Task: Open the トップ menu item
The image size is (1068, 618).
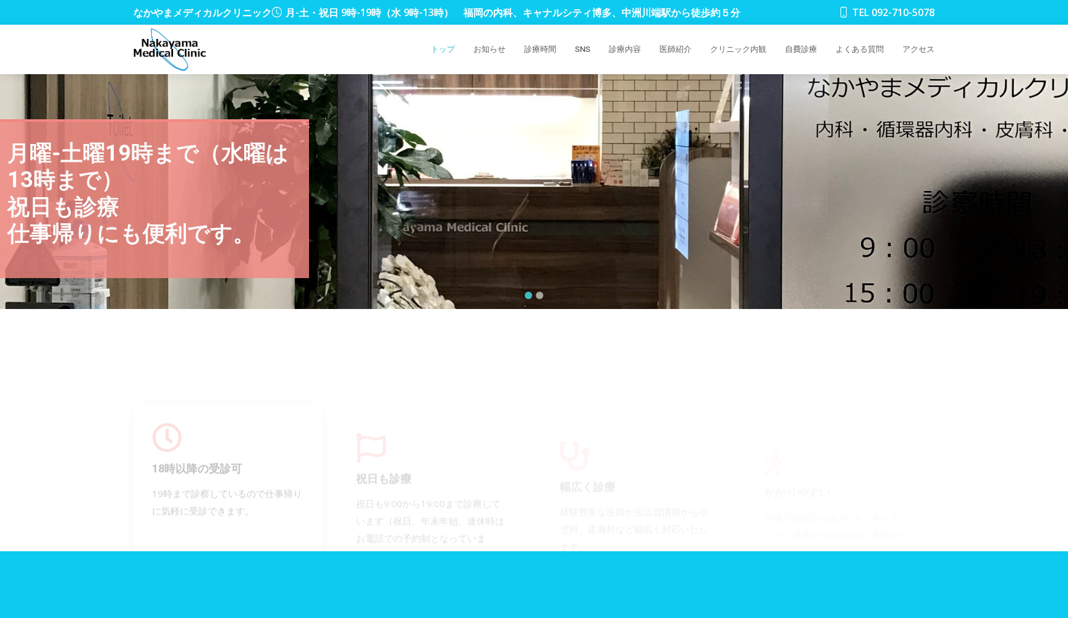Action: click(x=443, y=49)
